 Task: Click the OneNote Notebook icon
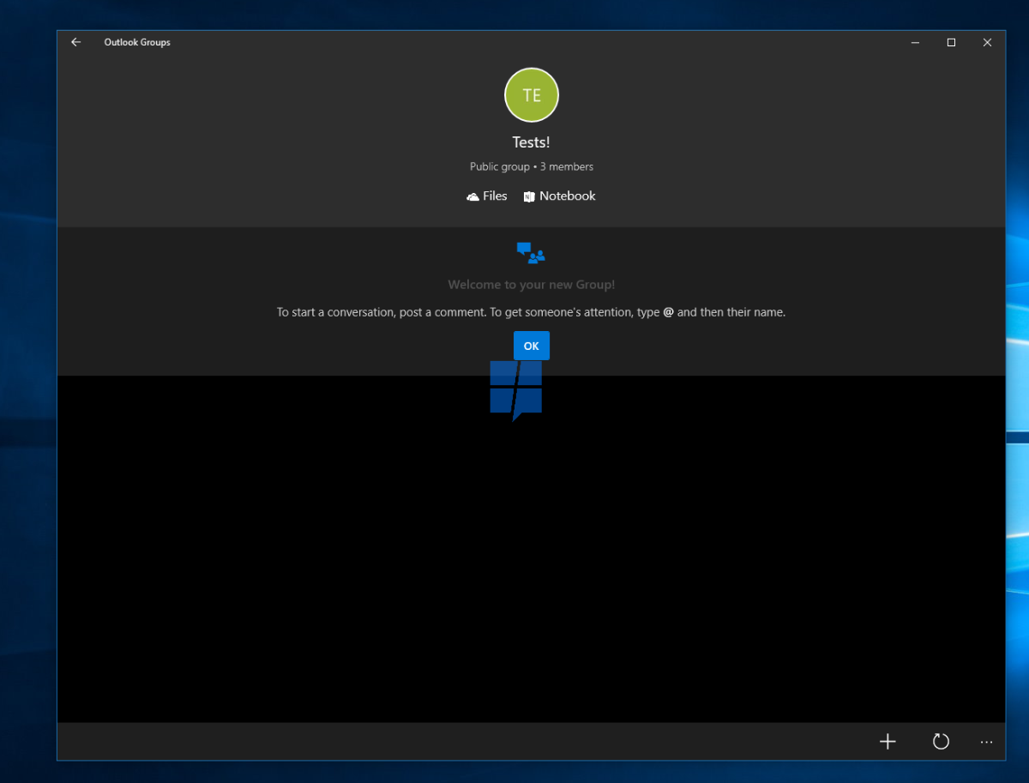pos(529,196)
